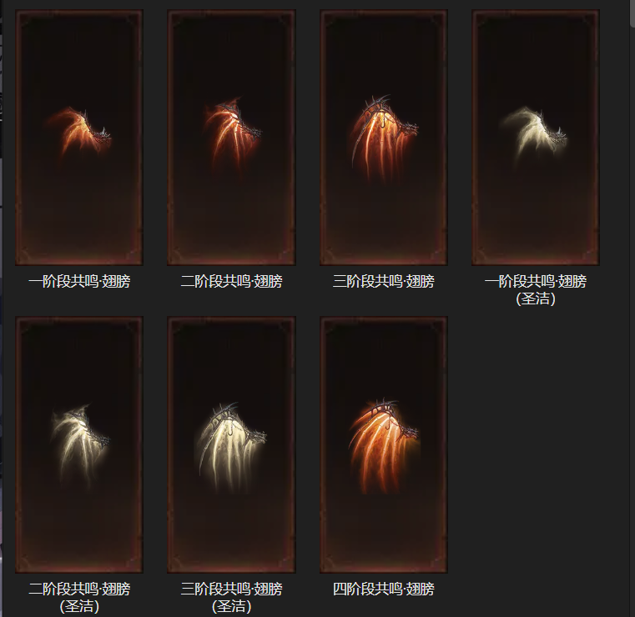The width and height of the screenshot is (635, 617).
Task: Click the bright orange wing of 四阶段共鸣·翅膀
Action: point(384,445)
